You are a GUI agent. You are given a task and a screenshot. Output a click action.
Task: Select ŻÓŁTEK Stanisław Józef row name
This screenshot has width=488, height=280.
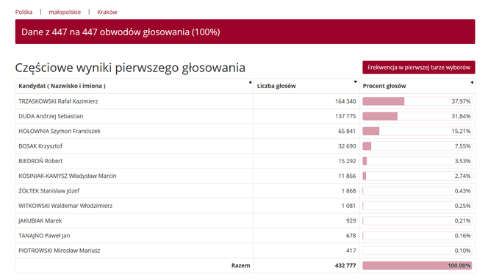(x=49, y=191)
